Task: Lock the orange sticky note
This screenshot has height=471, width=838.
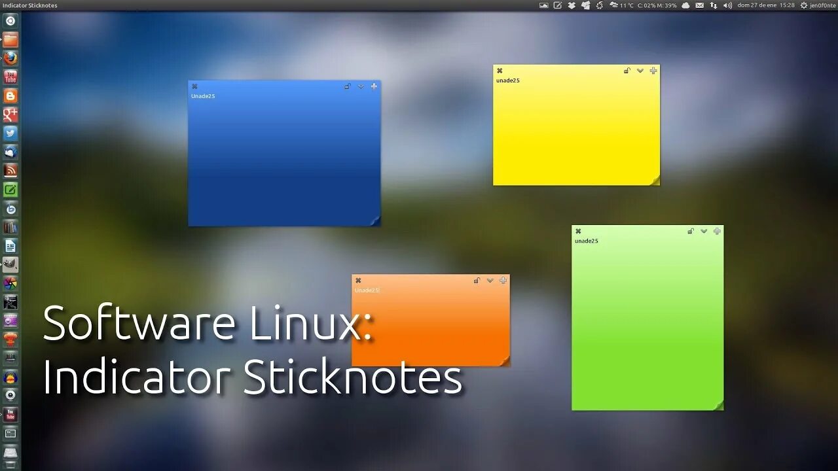Action: pos(477,281)
